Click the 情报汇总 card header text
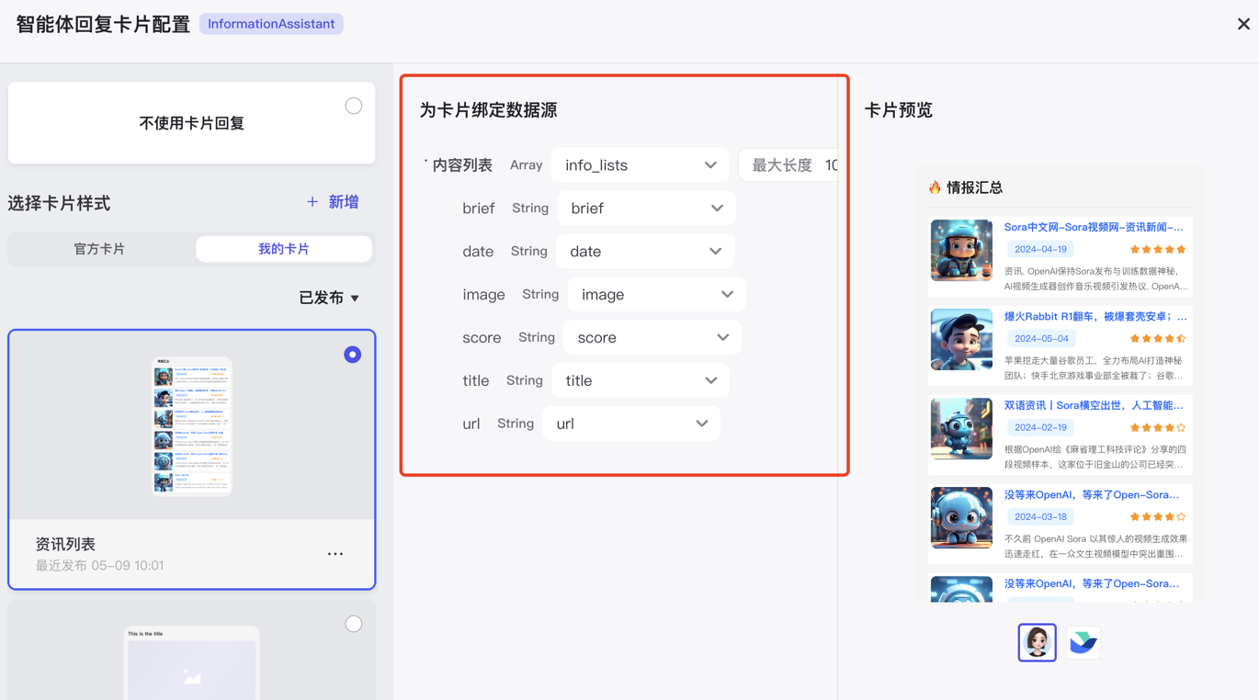The height and width of the screenshot is (700, 1259). coord(974,187)
